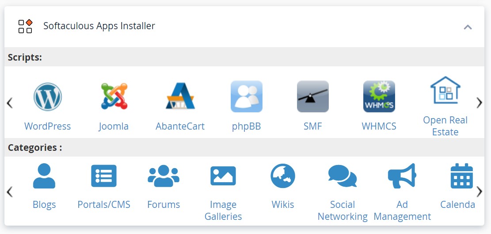This screenshot has height=234, width=491.
Task: Open the phpBB forum script icon
Action: coord(247,96)
